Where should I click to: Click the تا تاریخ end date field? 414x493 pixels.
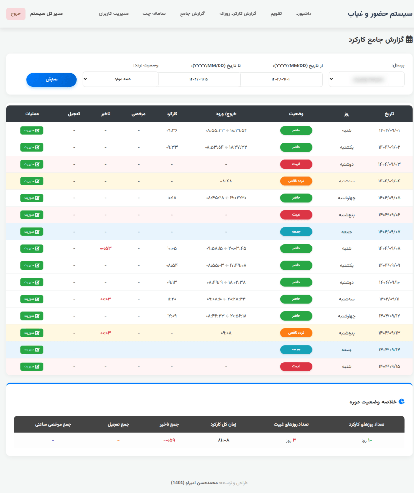(199, 79)
